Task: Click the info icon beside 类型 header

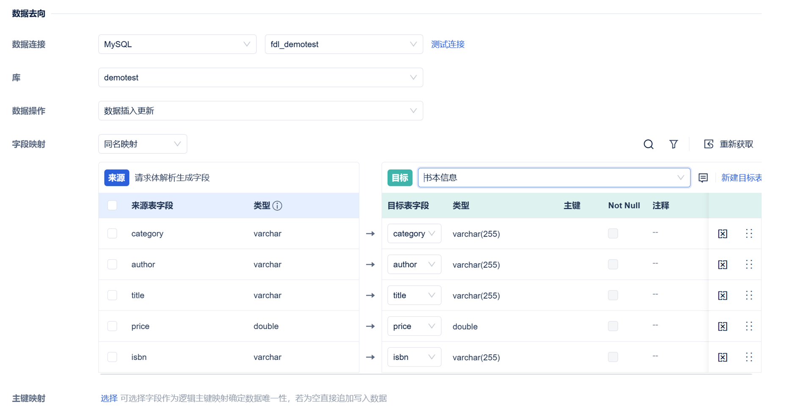Action: pyautogui.click(x=277, y=206)
